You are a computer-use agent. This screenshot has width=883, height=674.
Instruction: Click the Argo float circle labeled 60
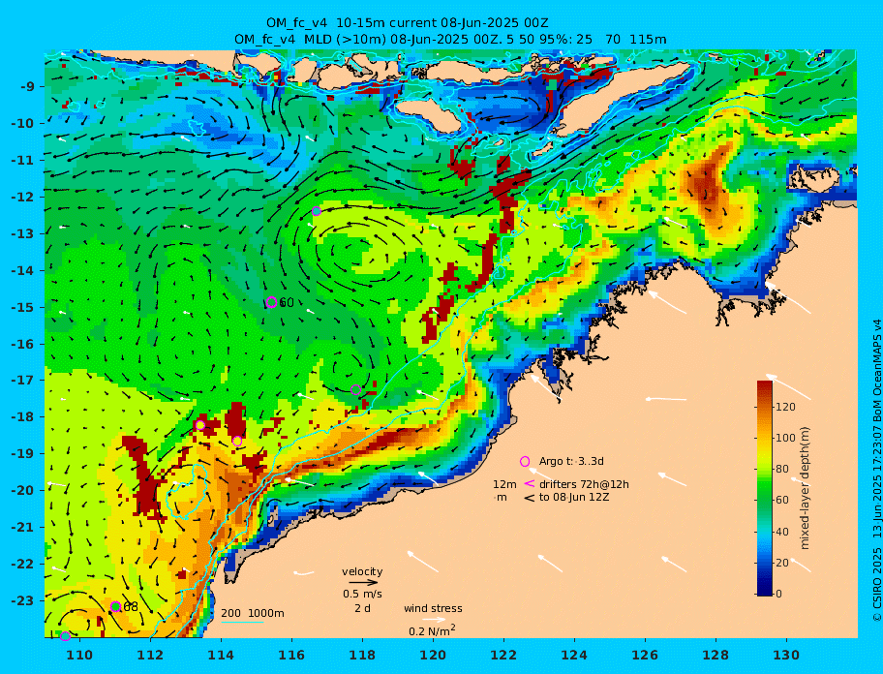coord(271,302)
